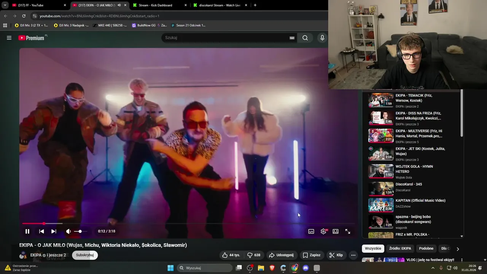Select the Podobne filter chip

click(x=426, y=249)
